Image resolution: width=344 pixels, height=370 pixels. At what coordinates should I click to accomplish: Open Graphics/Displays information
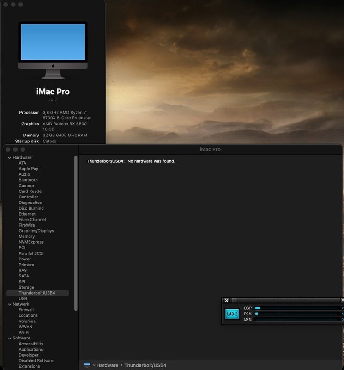(x=36, y=231)
